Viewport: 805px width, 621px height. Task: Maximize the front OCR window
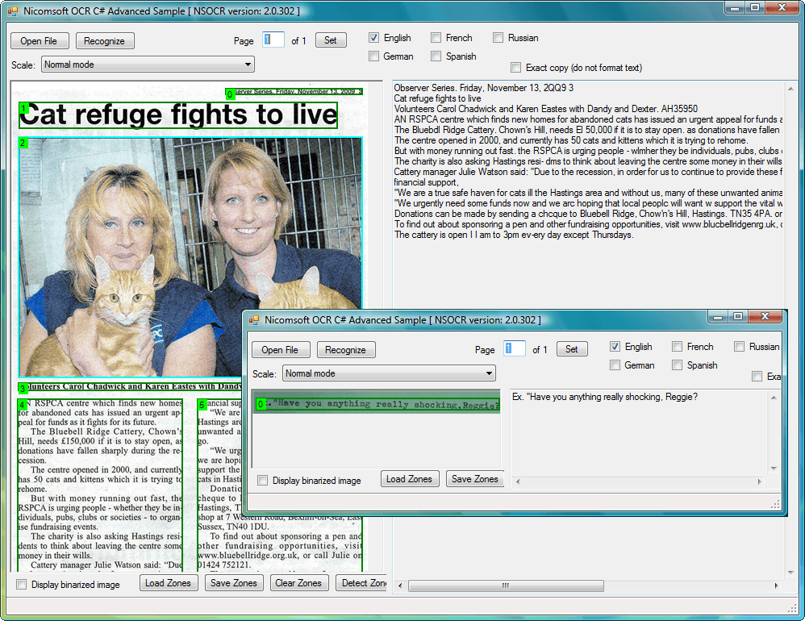[x=738, y=317]
